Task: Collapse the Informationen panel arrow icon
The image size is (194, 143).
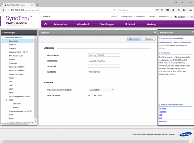Action: (x=192, y=32)
